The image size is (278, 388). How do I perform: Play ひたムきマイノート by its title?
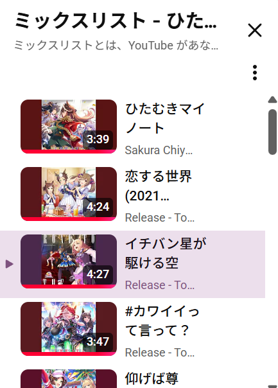165,119
